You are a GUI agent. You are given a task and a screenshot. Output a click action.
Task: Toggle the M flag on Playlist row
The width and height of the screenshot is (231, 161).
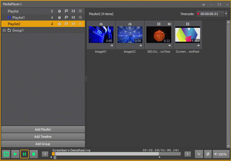73,11
